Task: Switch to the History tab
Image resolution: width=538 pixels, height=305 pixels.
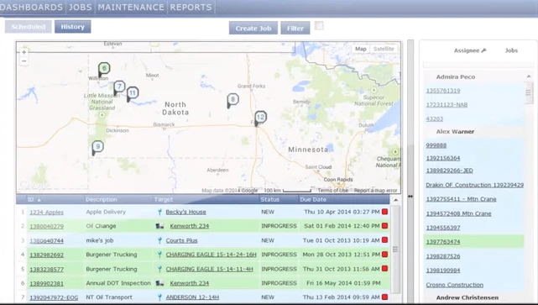Action: click(x=73, y=27)
